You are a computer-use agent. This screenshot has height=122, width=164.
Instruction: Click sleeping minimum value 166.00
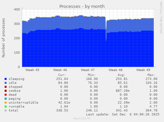tap(92, 79)
